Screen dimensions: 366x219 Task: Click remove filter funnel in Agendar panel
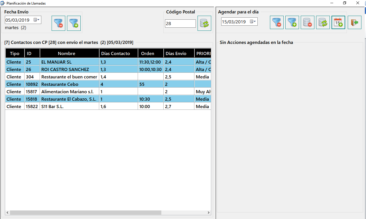[277, 22]
